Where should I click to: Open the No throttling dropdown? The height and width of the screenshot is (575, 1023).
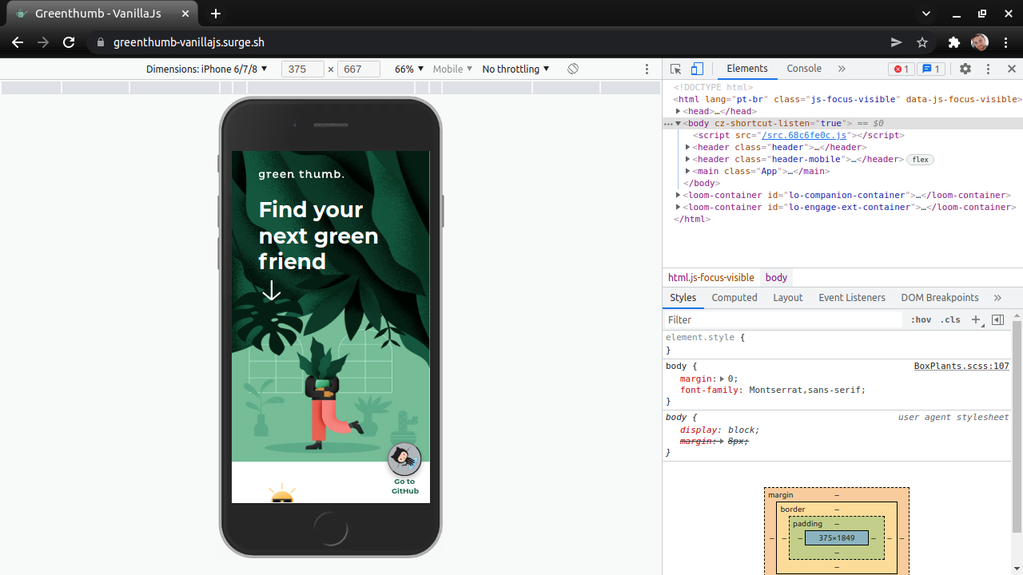point(515,69)
